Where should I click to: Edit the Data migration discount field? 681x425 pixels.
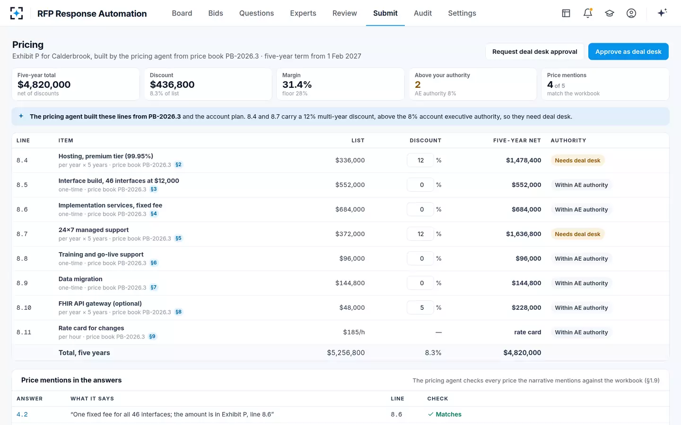pyautogui.click(x=420, y=283)
